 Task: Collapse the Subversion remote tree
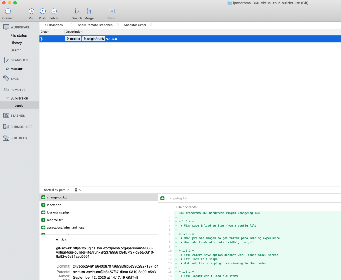8,98
